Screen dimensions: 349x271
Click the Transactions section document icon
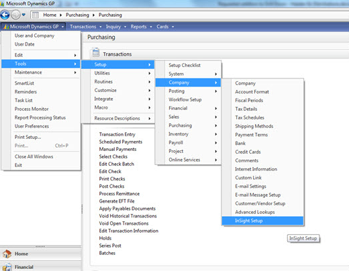pyautogui.click(x=95, y=52)
